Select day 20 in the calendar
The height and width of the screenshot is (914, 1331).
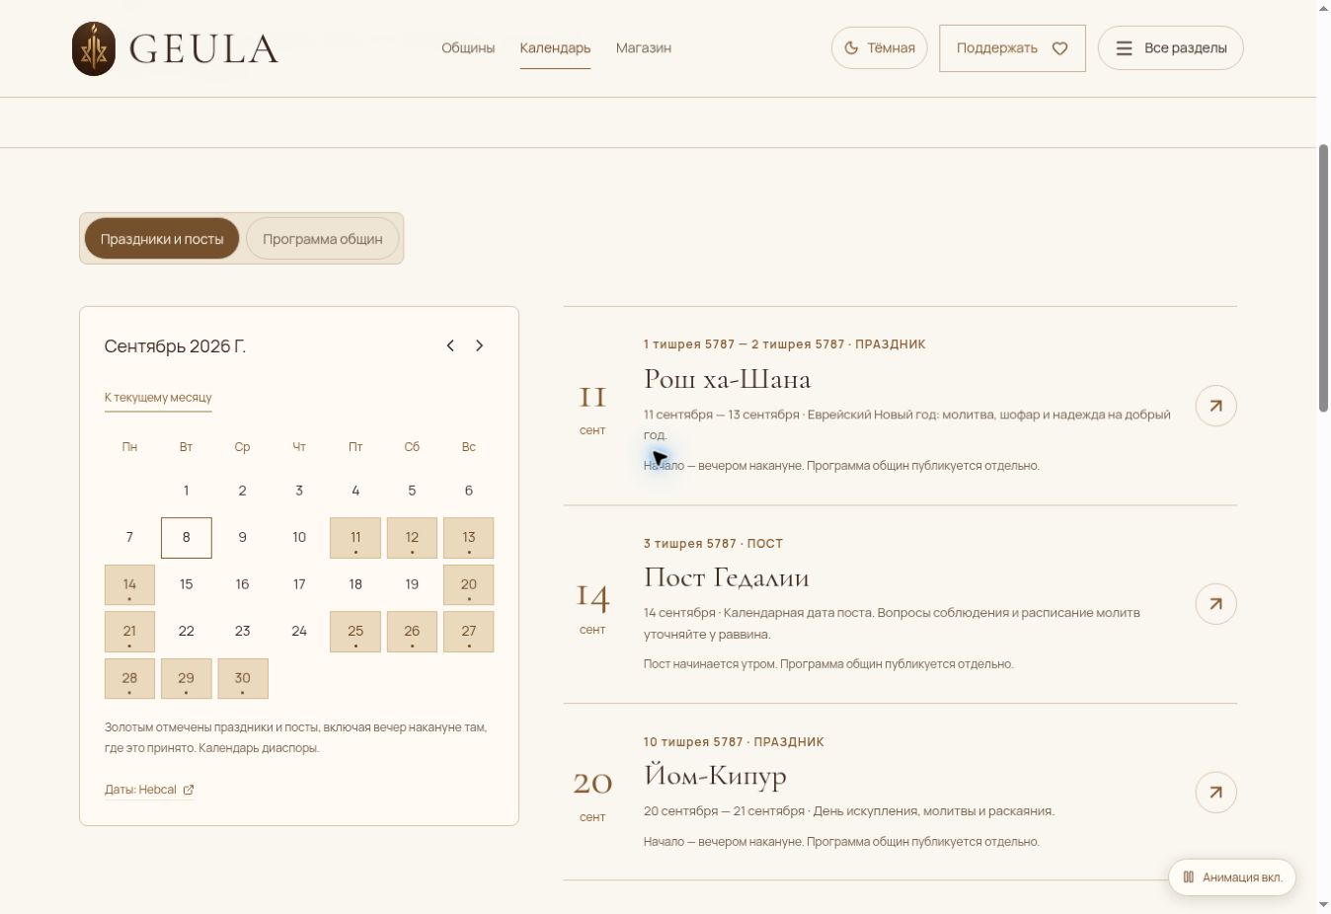[469, 584]
